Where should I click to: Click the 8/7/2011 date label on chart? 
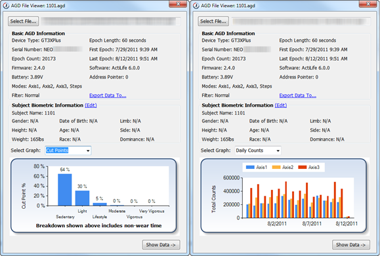point(312,224)
